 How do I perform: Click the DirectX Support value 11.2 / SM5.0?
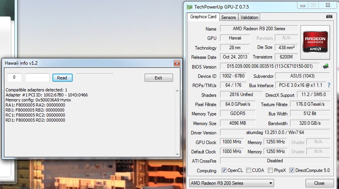pos(313,94)
